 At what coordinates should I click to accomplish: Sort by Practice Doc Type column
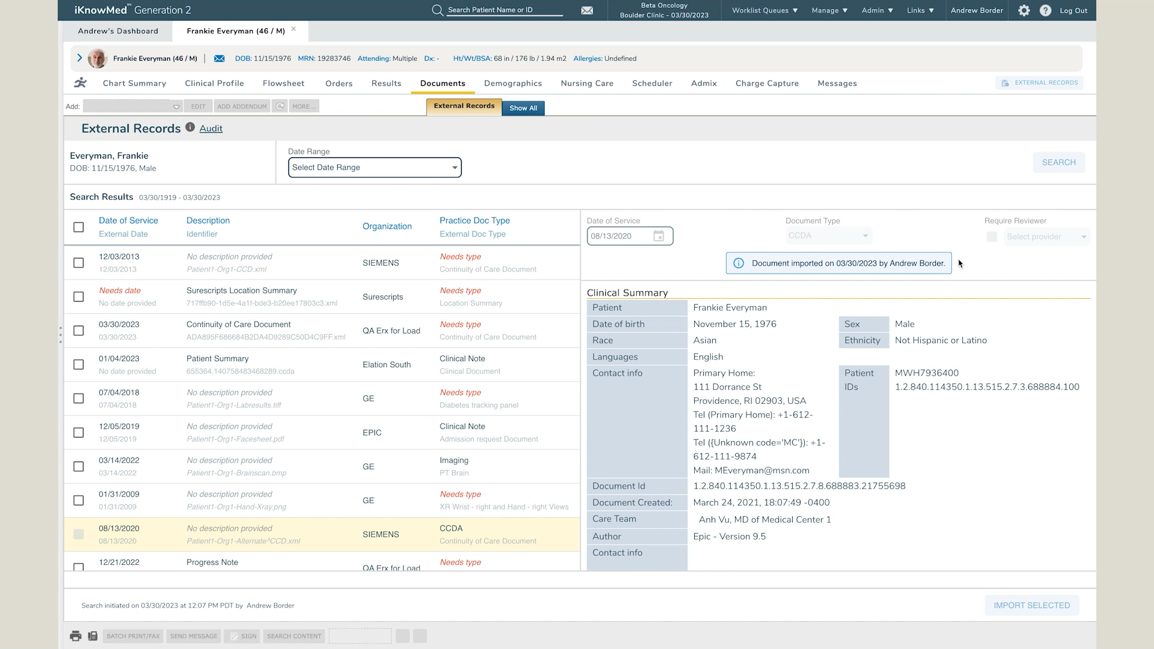(474, 221)
